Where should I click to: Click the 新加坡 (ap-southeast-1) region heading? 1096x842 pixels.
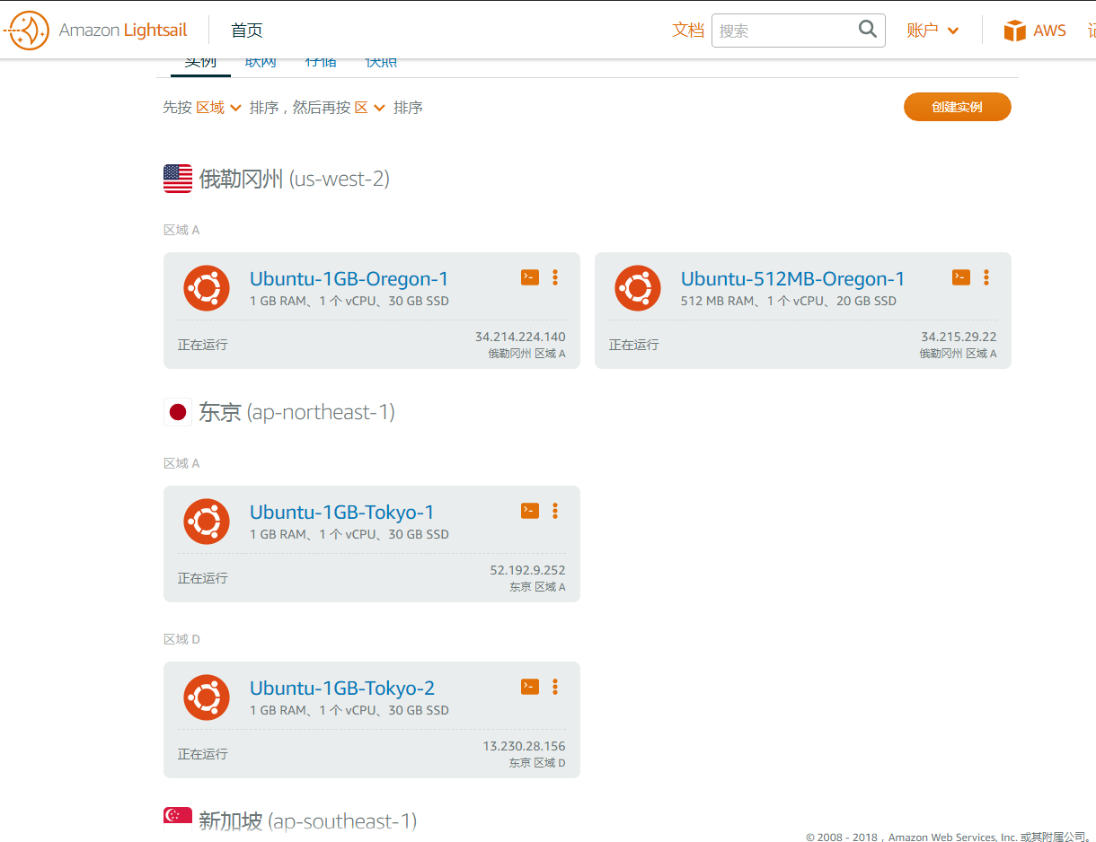[x=308, y=821]
